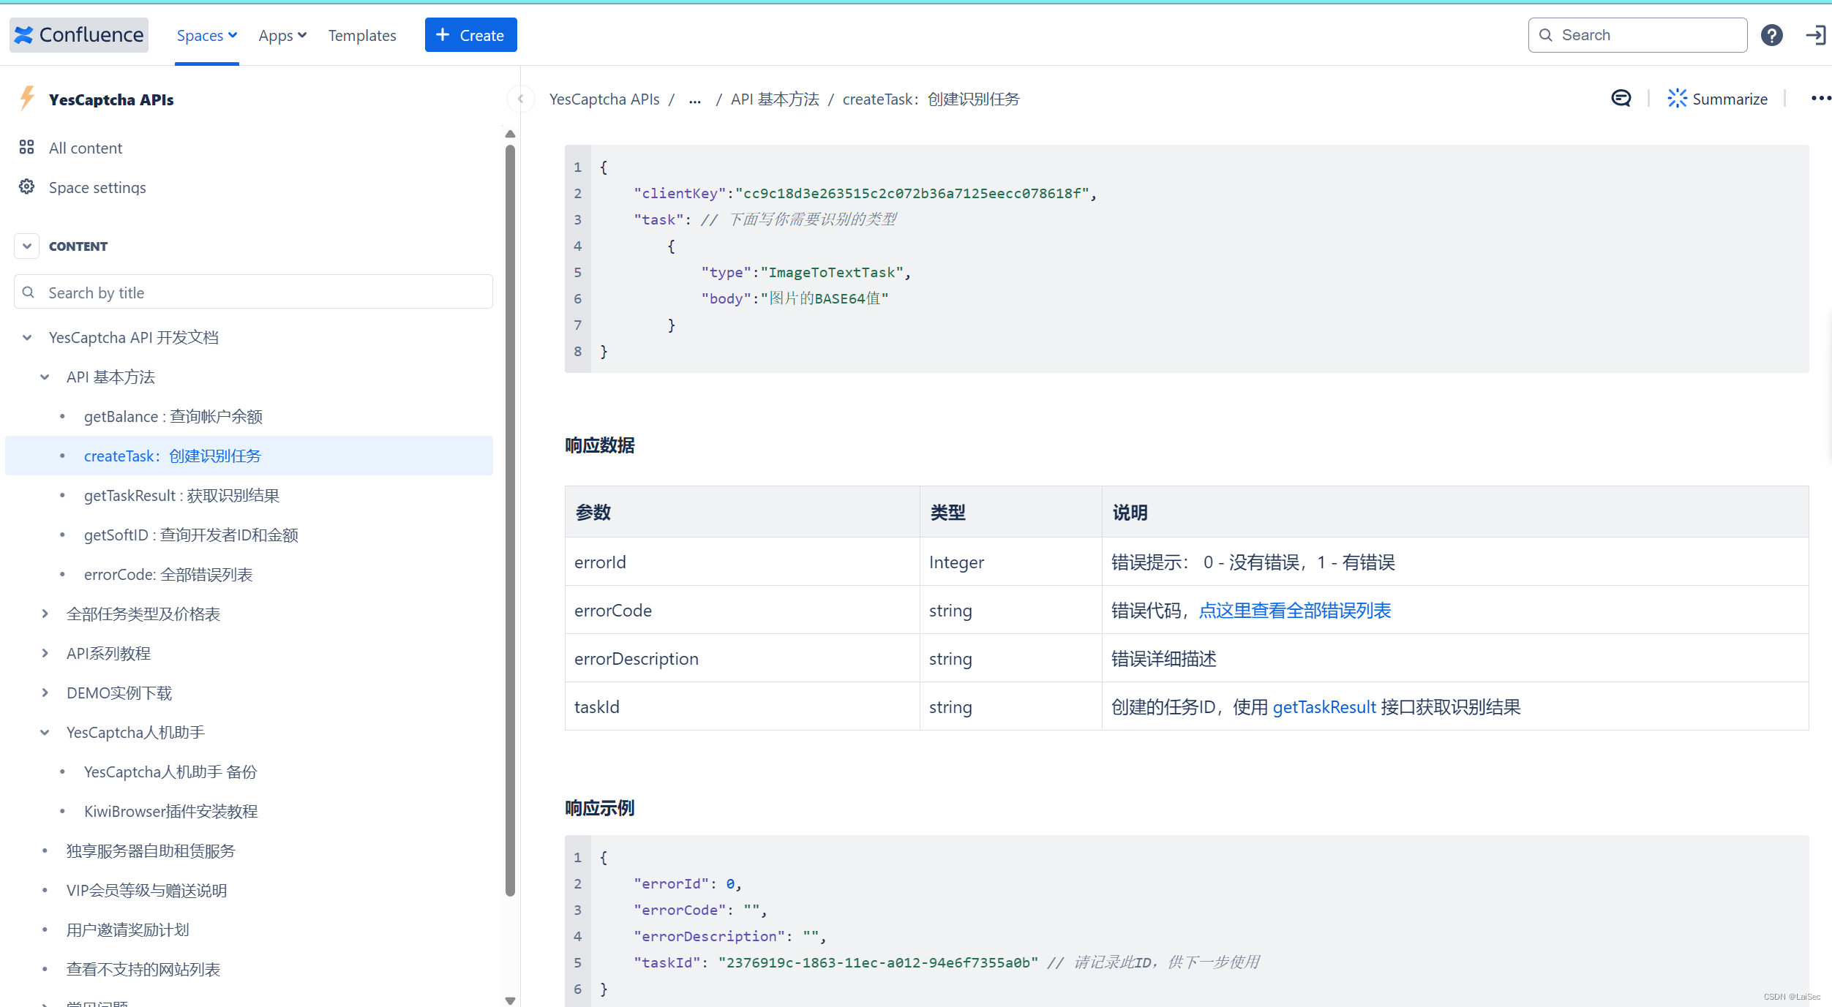The height and width of the screenshot is (1007, 1832).
Task: Click the plus icon in Create button
Action: click(x=443, y=35)
